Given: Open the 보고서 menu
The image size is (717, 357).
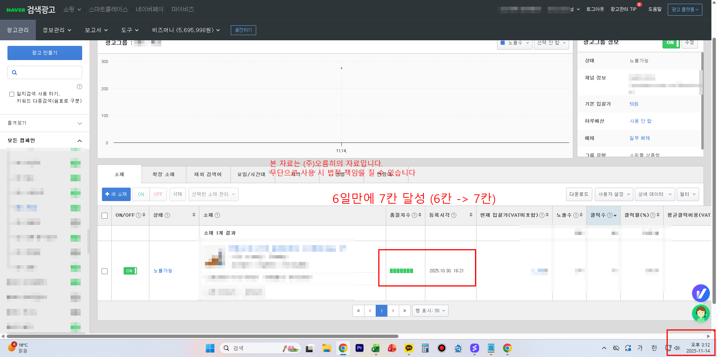Looking at the screenshot, I should point(96,30).
